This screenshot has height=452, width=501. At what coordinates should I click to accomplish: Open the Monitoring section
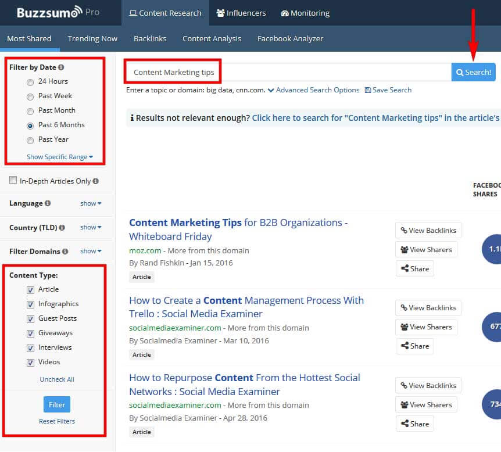(305, 13)
